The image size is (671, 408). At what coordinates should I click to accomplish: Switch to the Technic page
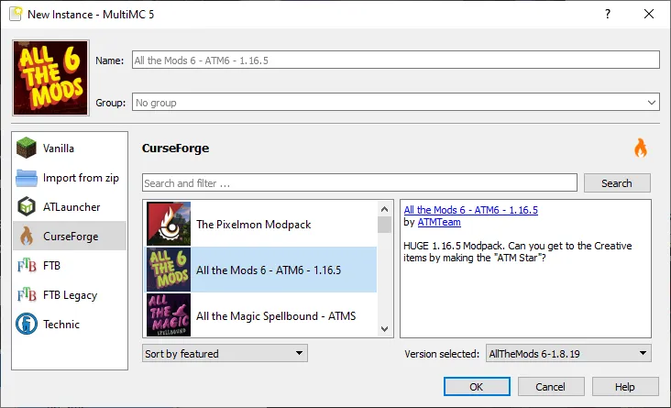(x=70, y=324)
